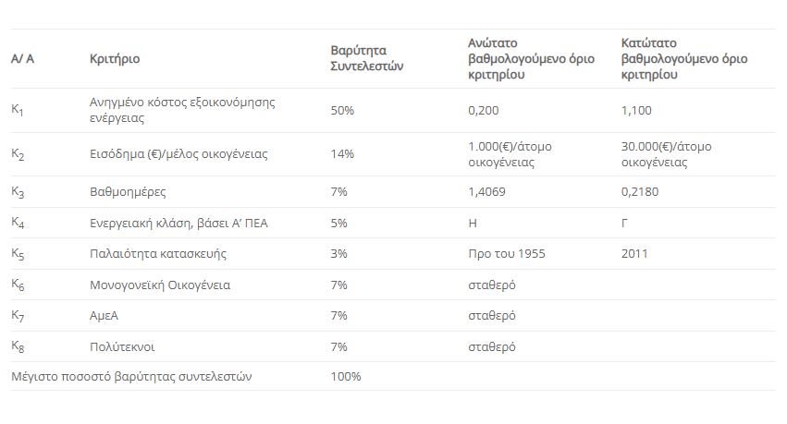Click the '30.000(€)/άτομο οικογένειας' cell
787x424 pixels.
click(667, 154)
